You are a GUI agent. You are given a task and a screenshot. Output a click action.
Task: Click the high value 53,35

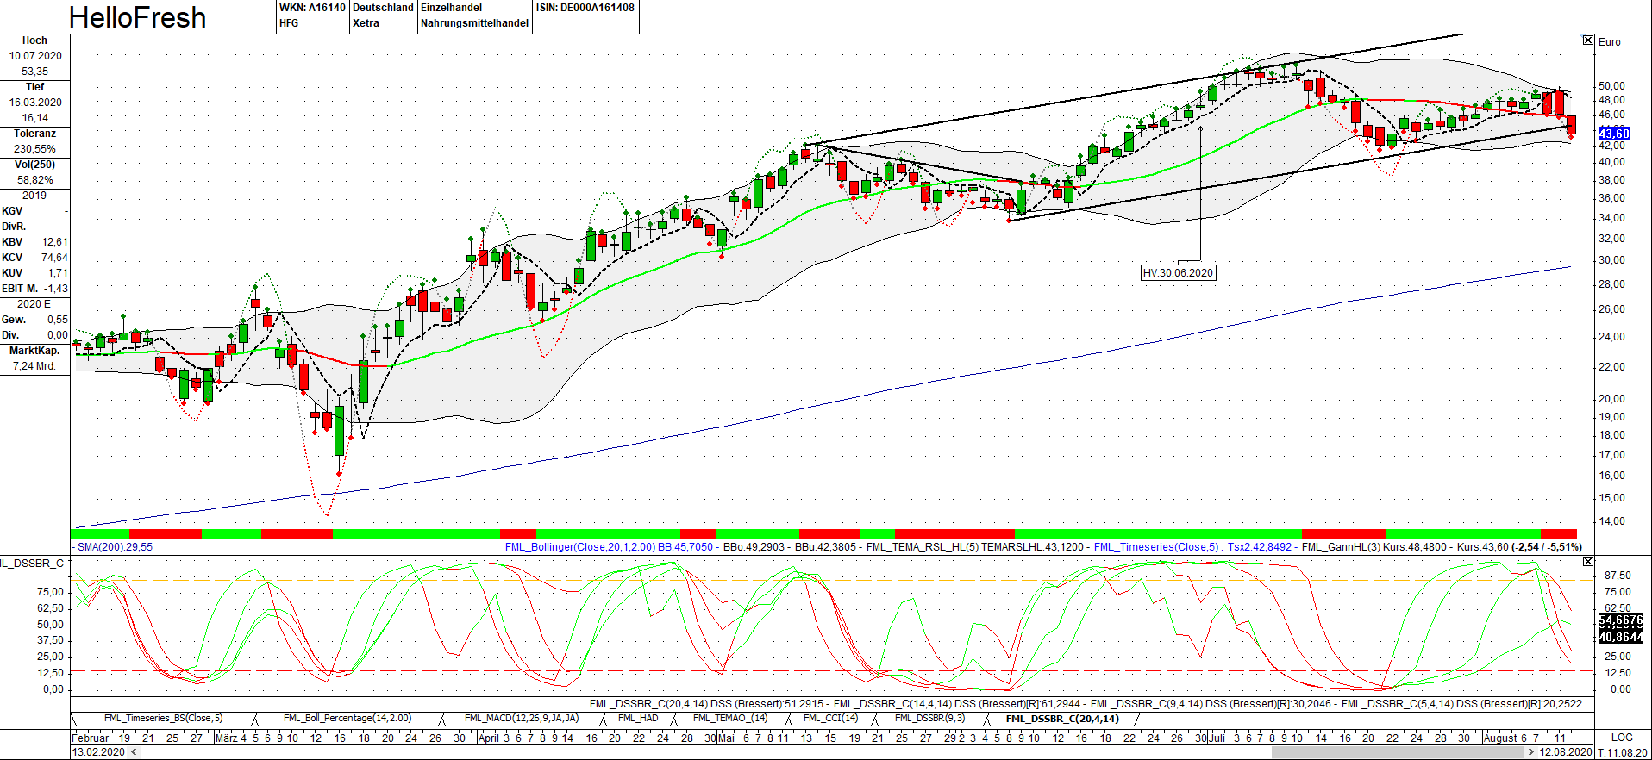pos(35,72)
